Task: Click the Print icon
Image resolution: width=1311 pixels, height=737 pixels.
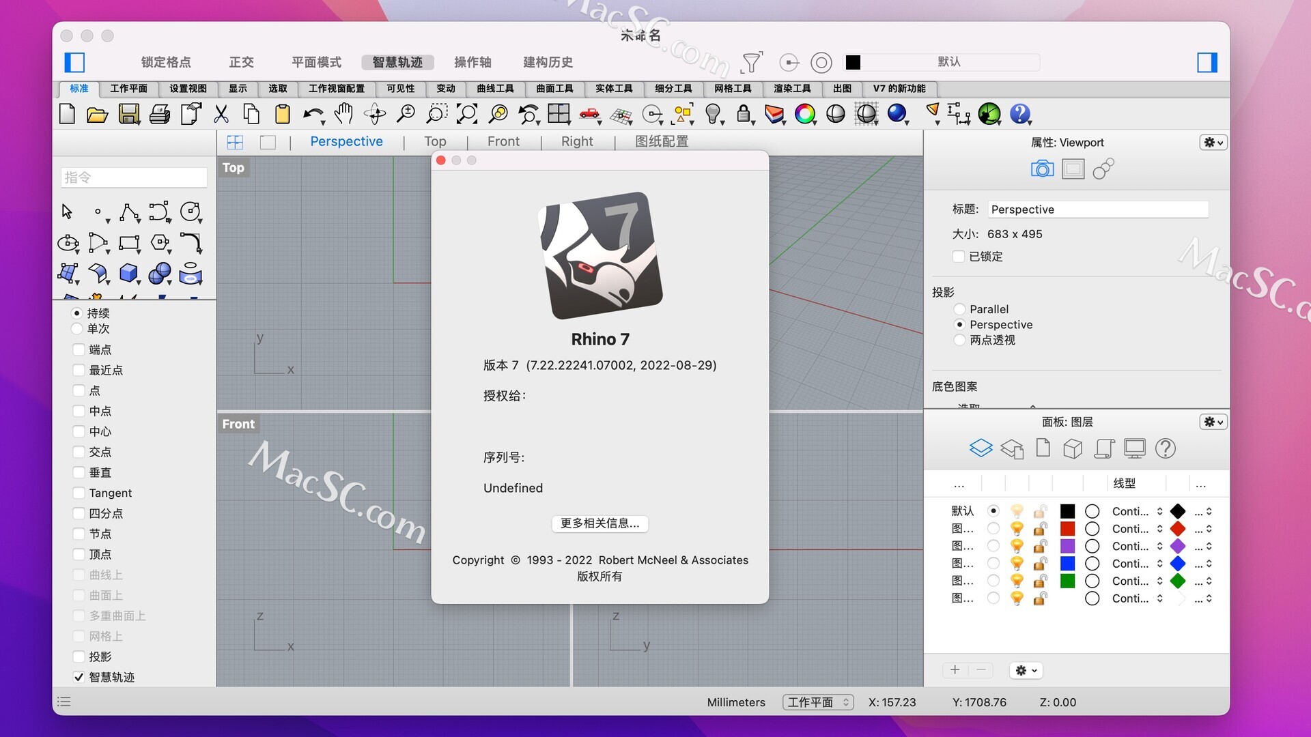Action: [x=159, y=114]
